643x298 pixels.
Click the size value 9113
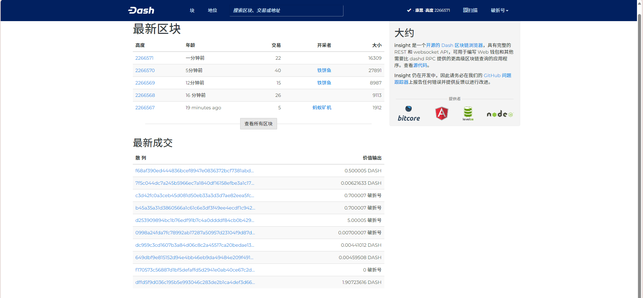(x=377, y=95)
